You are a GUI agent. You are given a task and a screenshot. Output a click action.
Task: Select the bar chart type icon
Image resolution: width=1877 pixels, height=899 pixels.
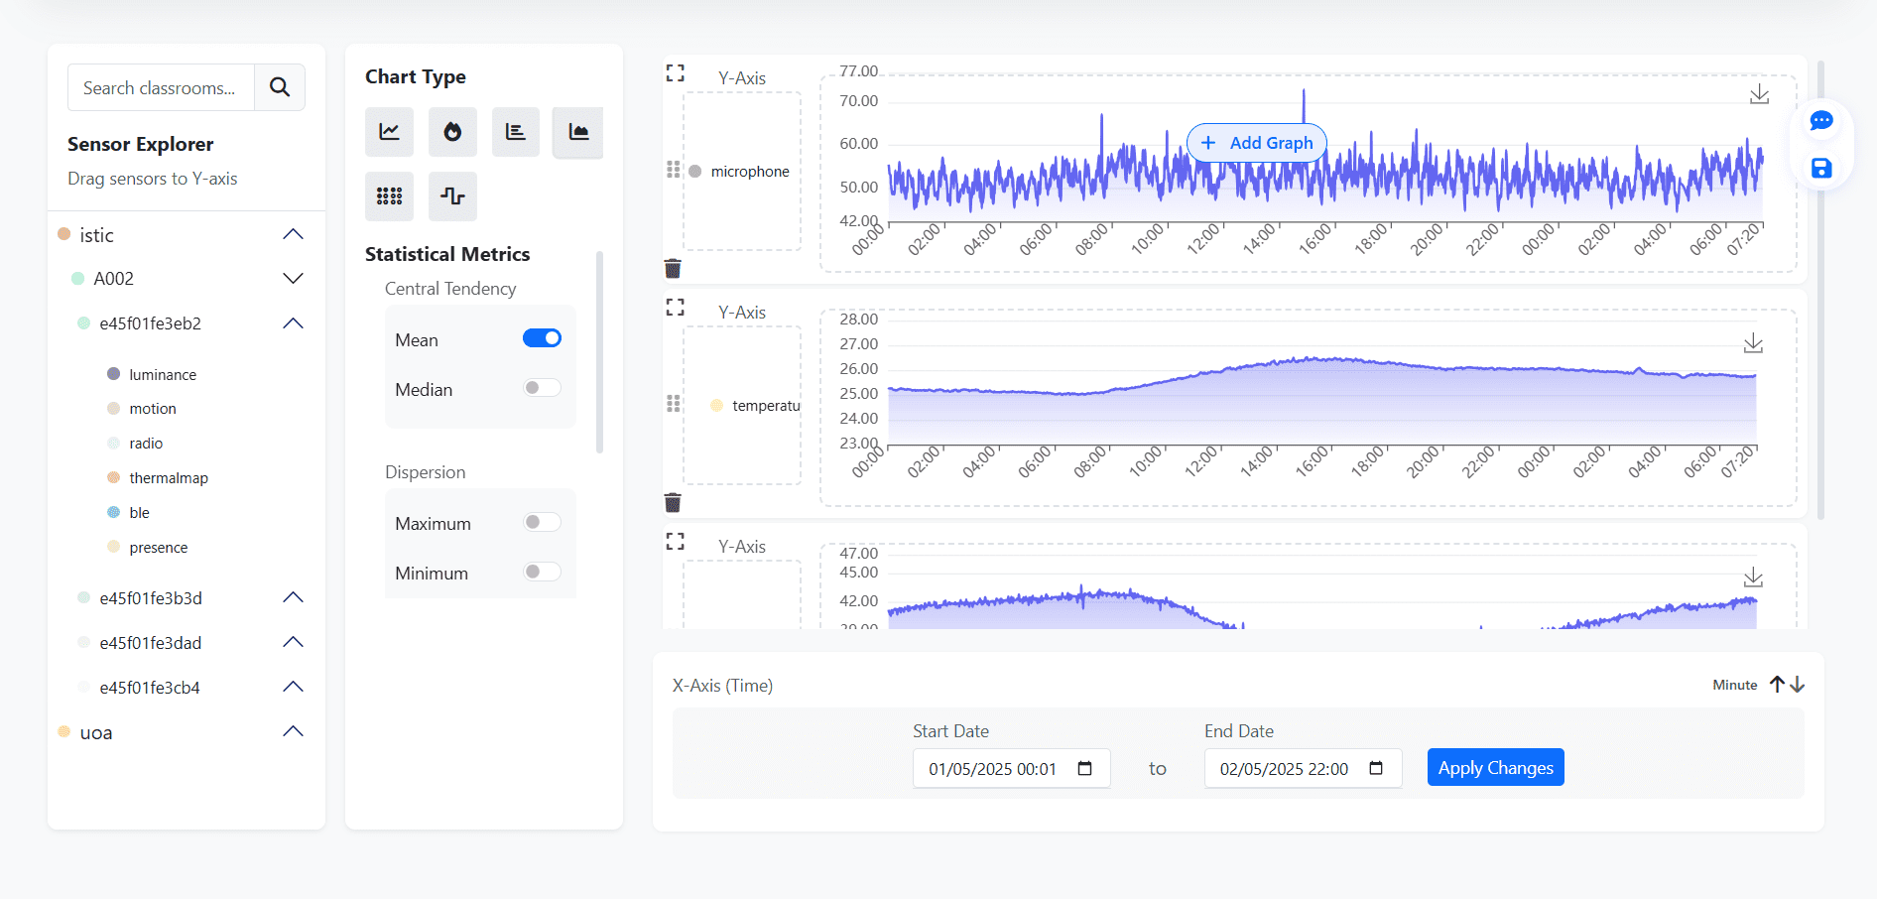(x=516, y=132)
